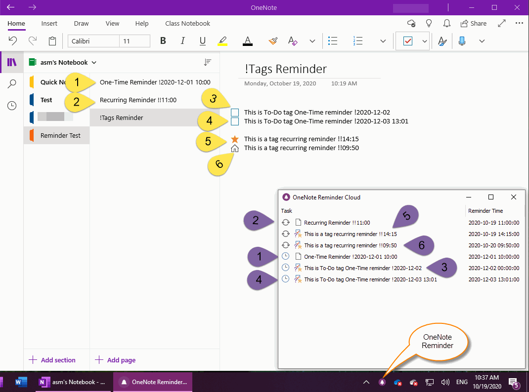Image resolution: width=529 pixels, height=392 pixels.
Task: Edit the !Tags Reminder page title
Action: [x=286, y=69]
